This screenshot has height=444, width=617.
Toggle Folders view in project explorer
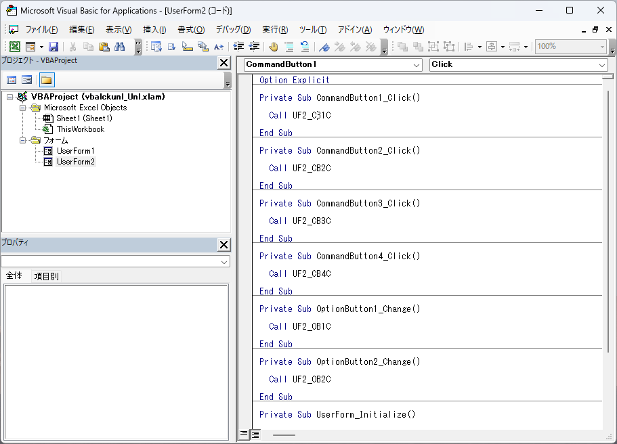click(46, 80)
